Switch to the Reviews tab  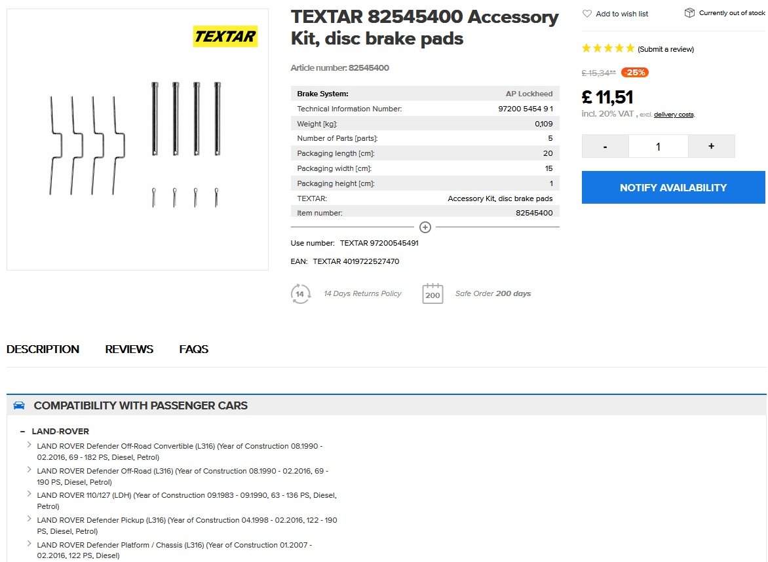click(x=129, y=349)
